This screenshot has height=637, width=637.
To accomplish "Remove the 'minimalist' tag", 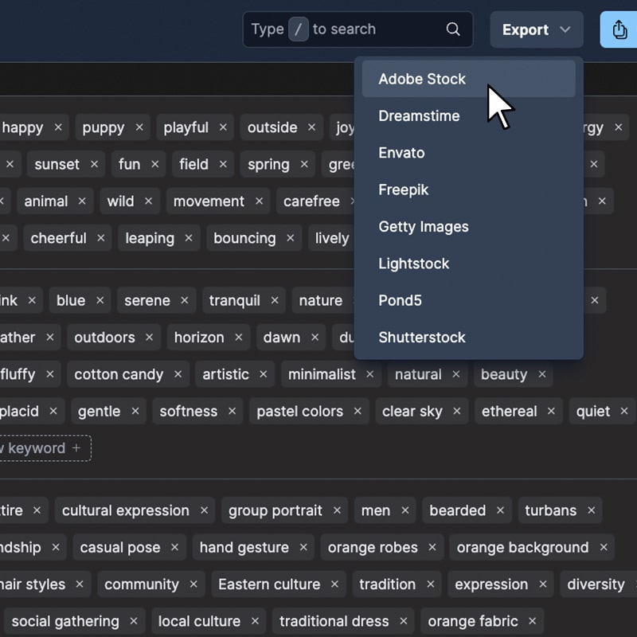I will pyautogui.click(x=369, y=374).
